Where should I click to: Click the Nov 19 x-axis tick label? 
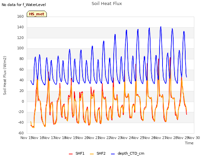[x=71, y=138]
